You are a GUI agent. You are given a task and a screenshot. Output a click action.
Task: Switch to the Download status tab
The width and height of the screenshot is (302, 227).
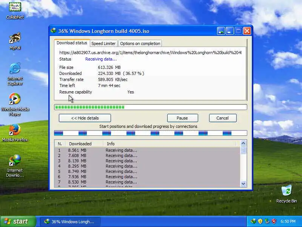tap(72, 43)
